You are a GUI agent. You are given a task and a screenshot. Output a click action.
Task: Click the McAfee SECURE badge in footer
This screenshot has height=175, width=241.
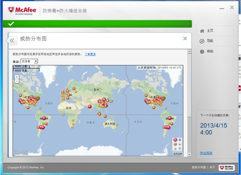226,167
